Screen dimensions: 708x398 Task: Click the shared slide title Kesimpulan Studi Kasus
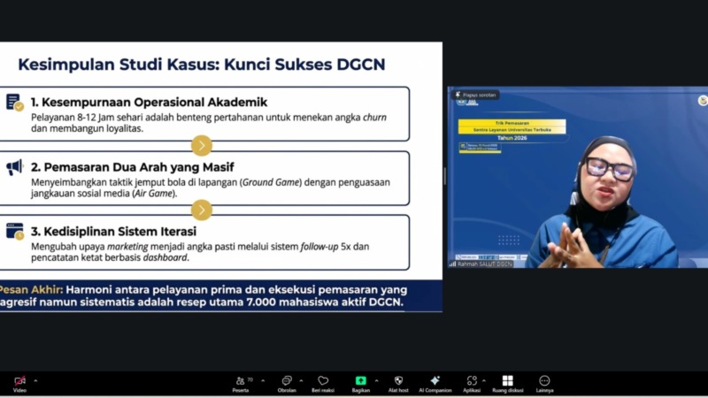click(x=202, y=65)
